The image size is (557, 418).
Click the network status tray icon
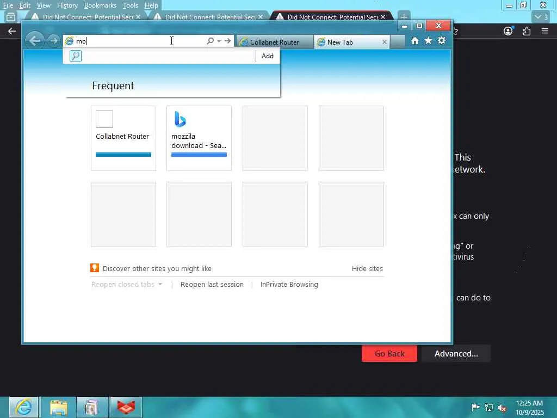point(489,408)
